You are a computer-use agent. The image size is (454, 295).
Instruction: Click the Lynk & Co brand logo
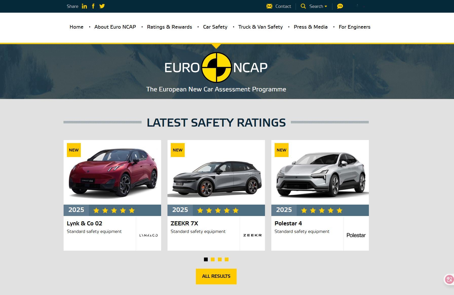148,235
